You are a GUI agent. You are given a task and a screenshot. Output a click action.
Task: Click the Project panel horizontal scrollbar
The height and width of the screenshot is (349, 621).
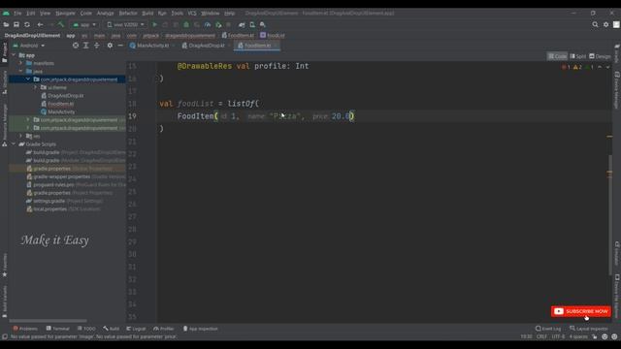[48, 321]
